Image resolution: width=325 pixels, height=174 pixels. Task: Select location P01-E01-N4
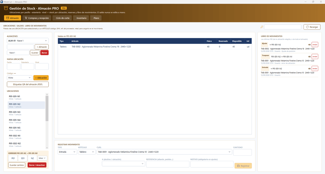26,121
